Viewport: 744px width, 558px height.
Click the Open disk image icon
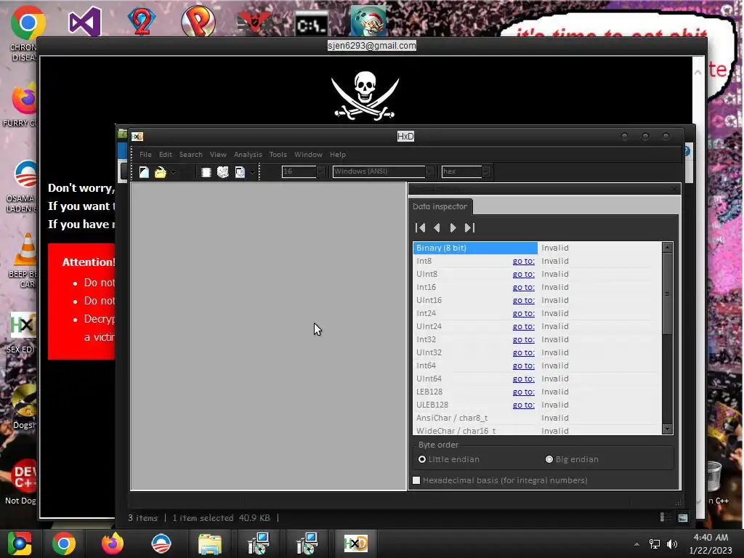click(x=240, y=171)
